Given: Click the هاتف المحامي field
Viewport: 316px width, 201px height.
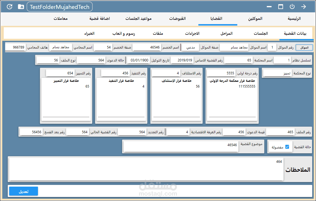Looking at the screenshot, I should (x=16, y=47).
